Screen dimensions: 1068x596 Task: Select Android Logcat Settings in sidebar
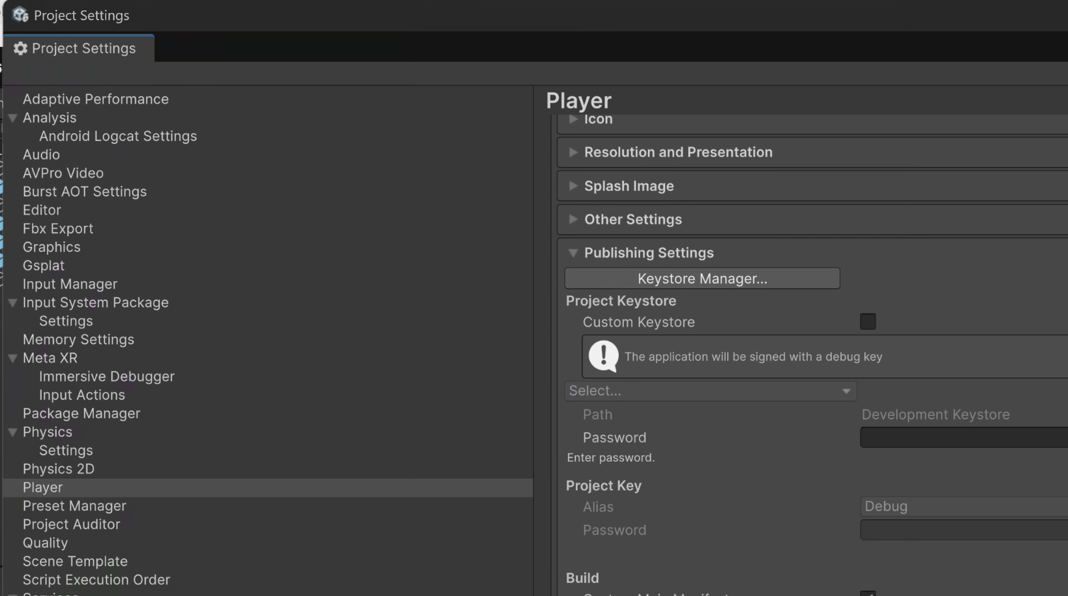pyautogui.click(x=118, y=136)
